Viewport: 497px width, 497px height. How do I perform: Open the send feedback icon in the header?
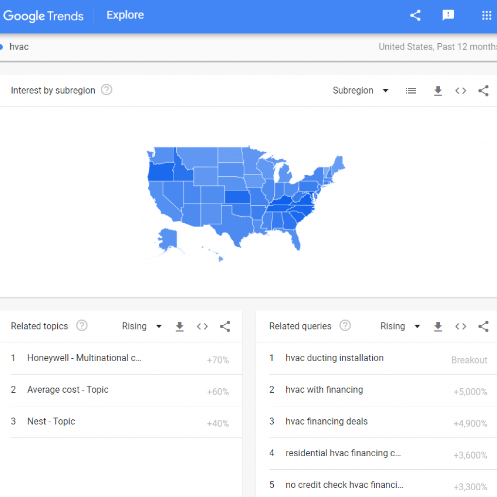(x=448, y=16)
